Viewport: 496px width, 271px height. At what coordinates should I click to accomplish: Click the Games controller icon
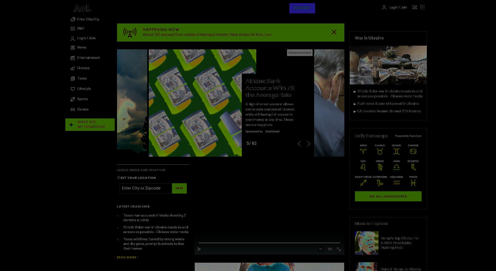[73, 109]
